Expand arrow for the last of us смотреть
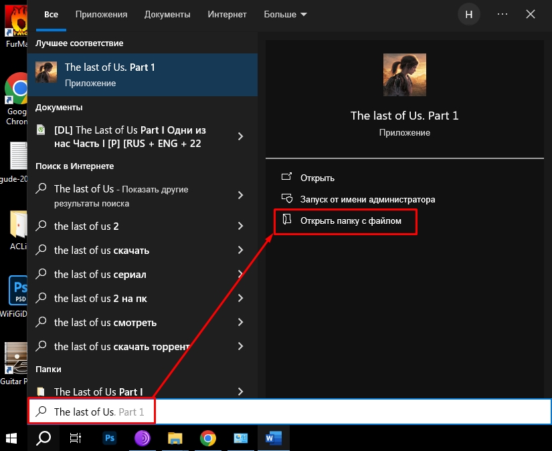The height and width of the screenshot is (451, 552). click(x=240, y=322)
